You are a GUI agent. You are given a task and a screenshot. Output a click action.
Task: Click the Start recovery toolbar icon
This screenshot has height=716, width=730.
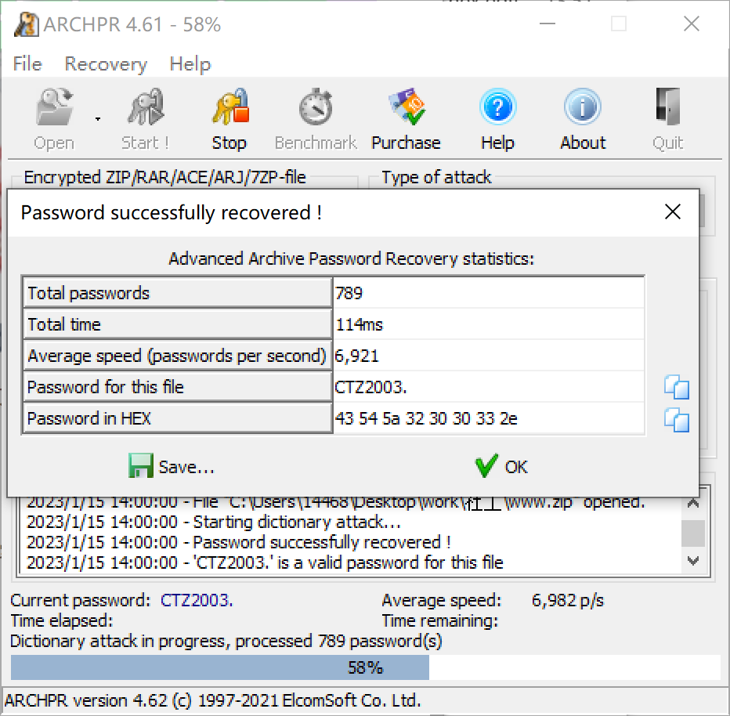(x=145, y=107)
